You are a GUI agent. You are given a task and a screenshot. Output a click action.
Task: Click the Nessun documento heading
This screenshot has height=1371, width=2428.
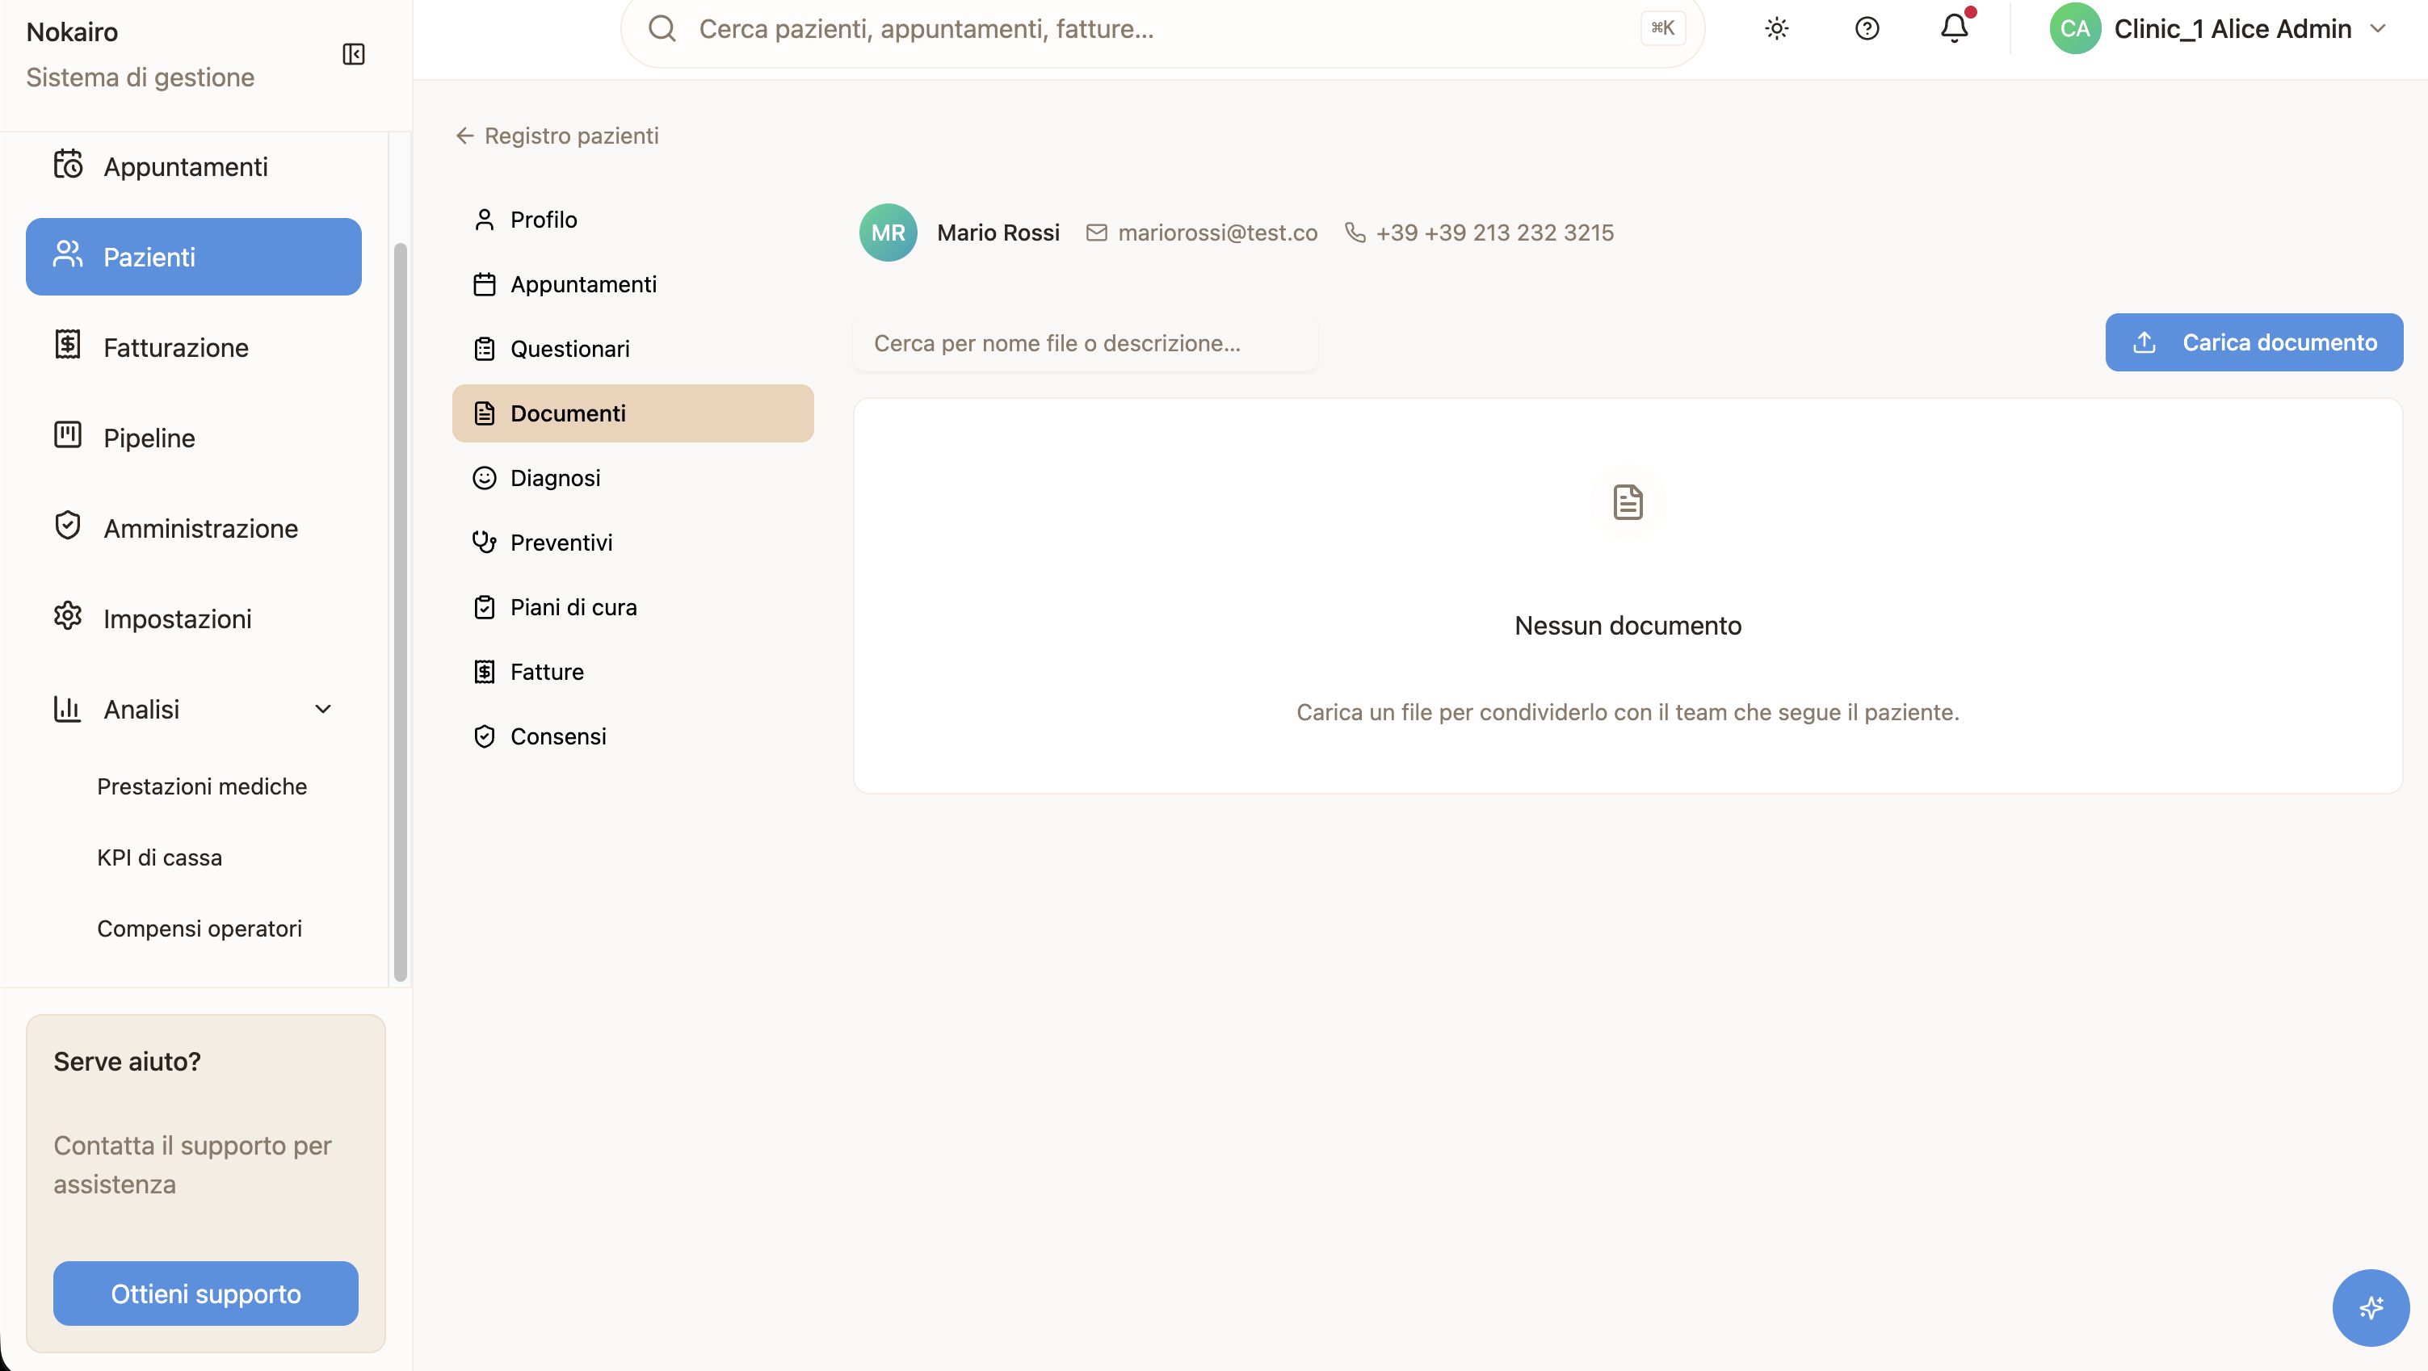[x=1628, y=626]
